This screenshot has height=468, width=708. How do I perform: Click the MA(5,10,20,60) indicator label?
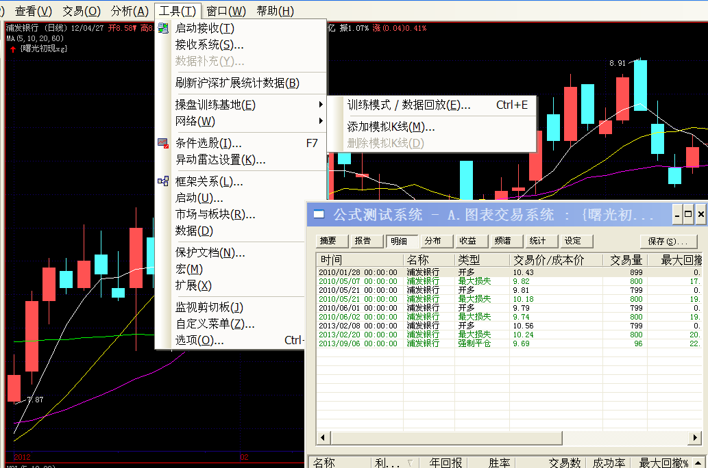(x=35, y=38)
